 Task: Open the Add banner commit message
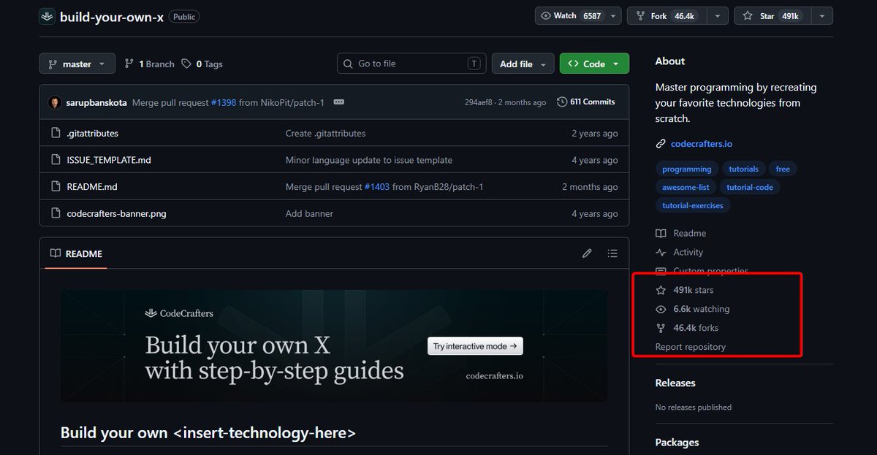tap(309, 213)
